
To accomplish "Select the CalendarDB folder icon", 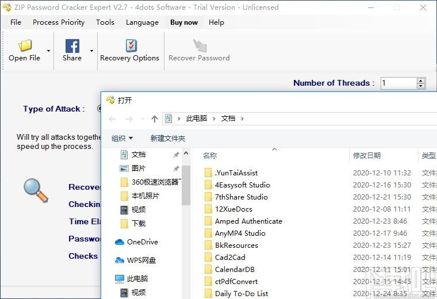I will [x=208, y=270].
